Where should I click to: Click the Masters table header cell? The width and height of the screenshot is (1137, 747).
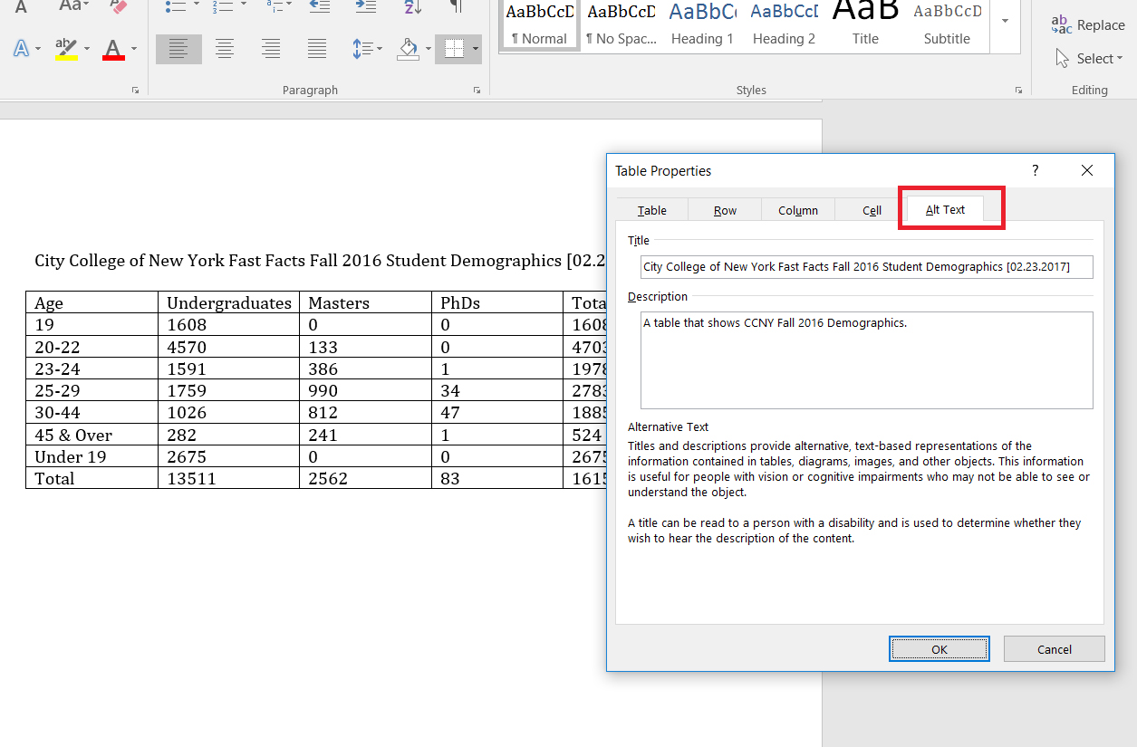(366, 302)
